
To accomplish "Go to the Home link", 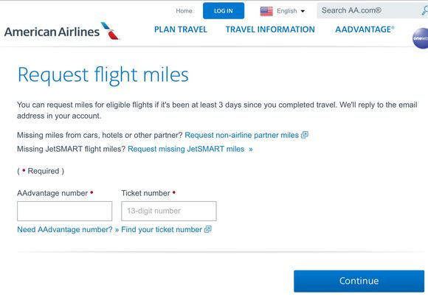I will click(x=184, y=11).
